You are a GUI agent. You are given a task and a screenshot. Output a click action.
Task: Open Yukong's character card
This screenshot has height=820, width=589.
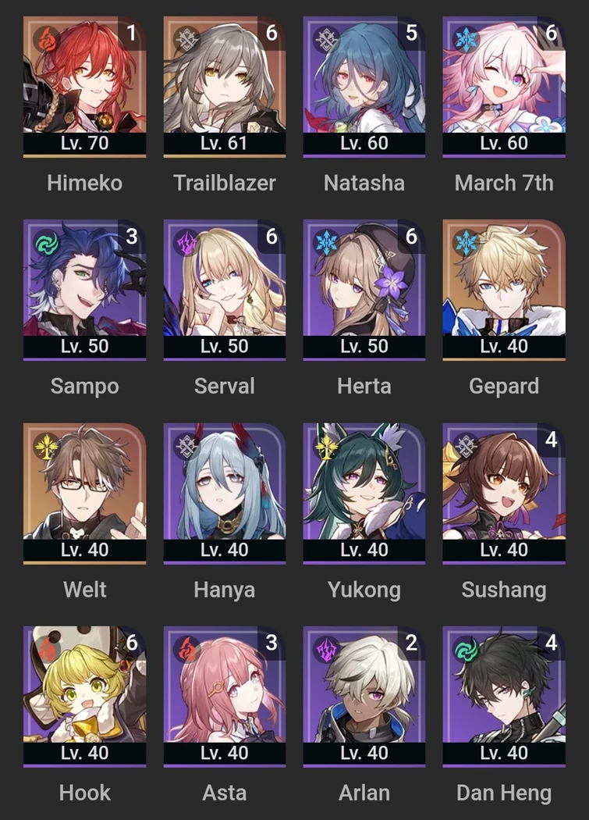click(x=364, y=493)
